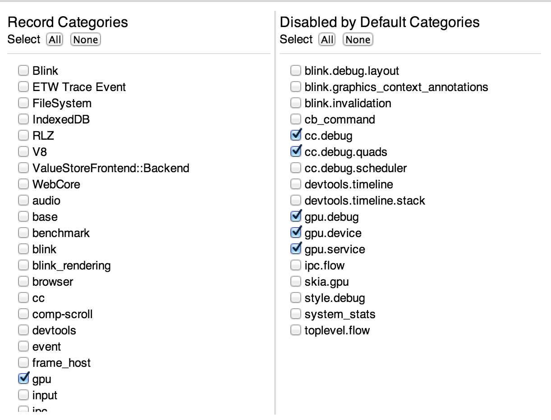Enable the system_stats checkbox

(x=296, y=314)
